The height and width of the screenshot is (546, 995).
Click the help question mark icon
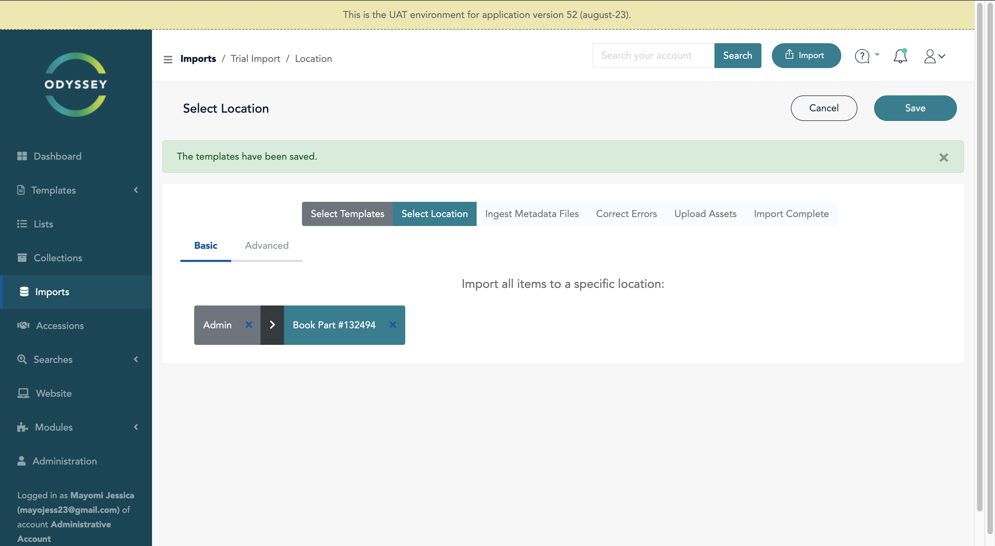point(862,56)
